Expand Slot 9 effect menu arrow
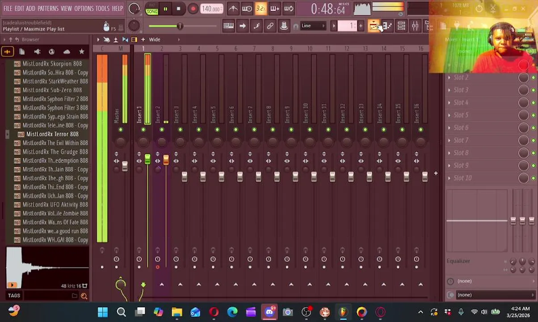 (450, 165)
